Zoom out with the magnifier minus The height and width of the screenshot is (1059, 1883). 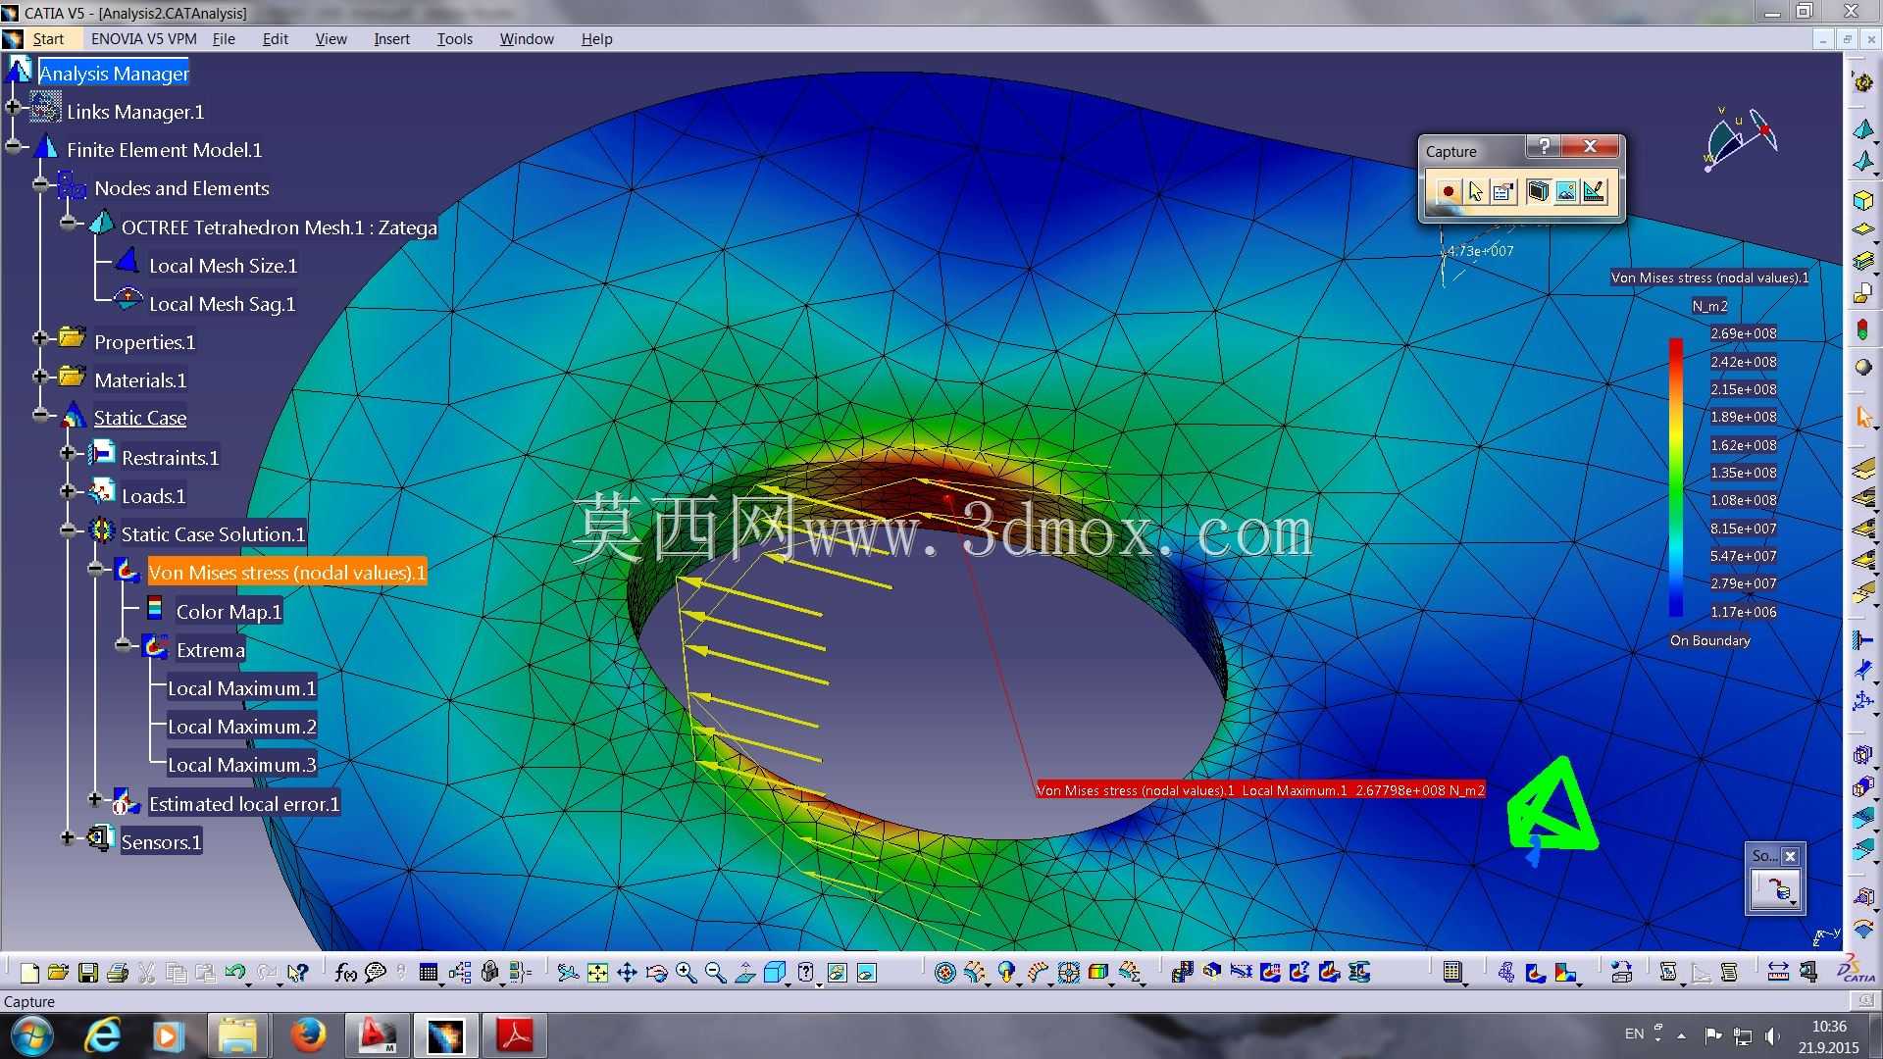point(715,973)
